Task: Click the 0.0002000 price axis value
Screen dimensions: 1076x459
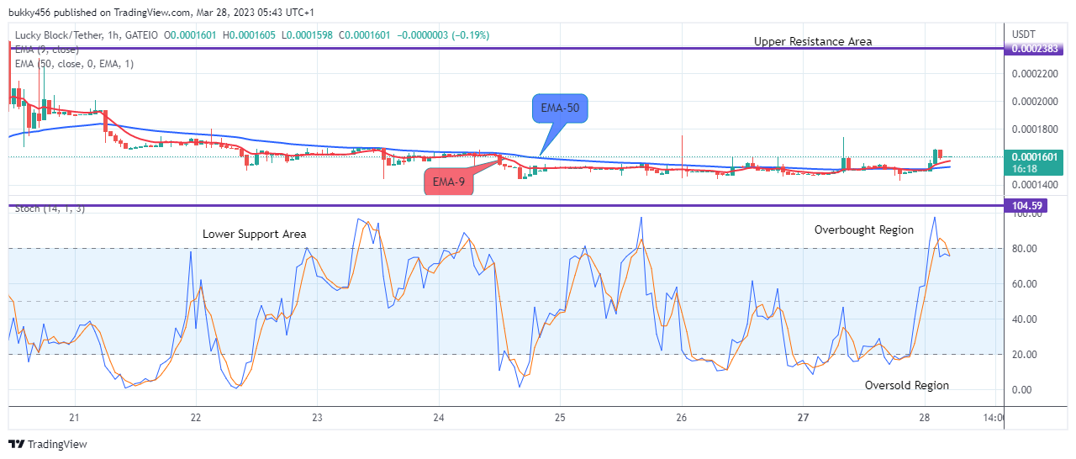Action: point(1036,101)
